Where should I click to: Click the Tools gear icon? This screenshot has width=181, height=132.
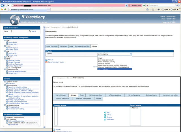pos(172,9)
